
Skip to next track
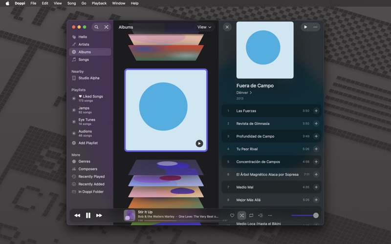click(99, 215)
